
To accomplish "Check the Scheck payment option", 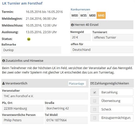I will pos(95,109).
